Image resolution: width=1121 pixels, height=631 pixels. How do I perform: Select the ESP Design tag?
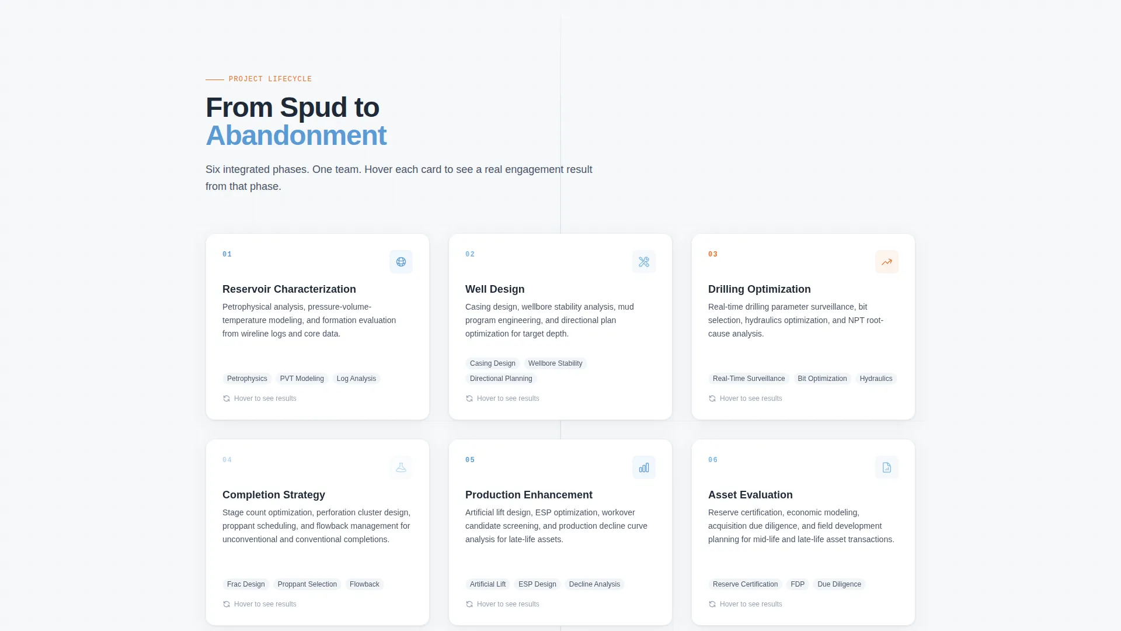pyautogui.click(x=537, y=584)
